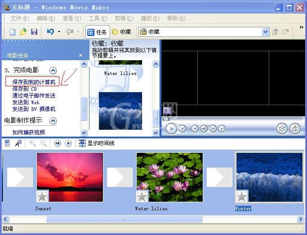Toggle the 收藏 collections pane button

click(121, 32)
